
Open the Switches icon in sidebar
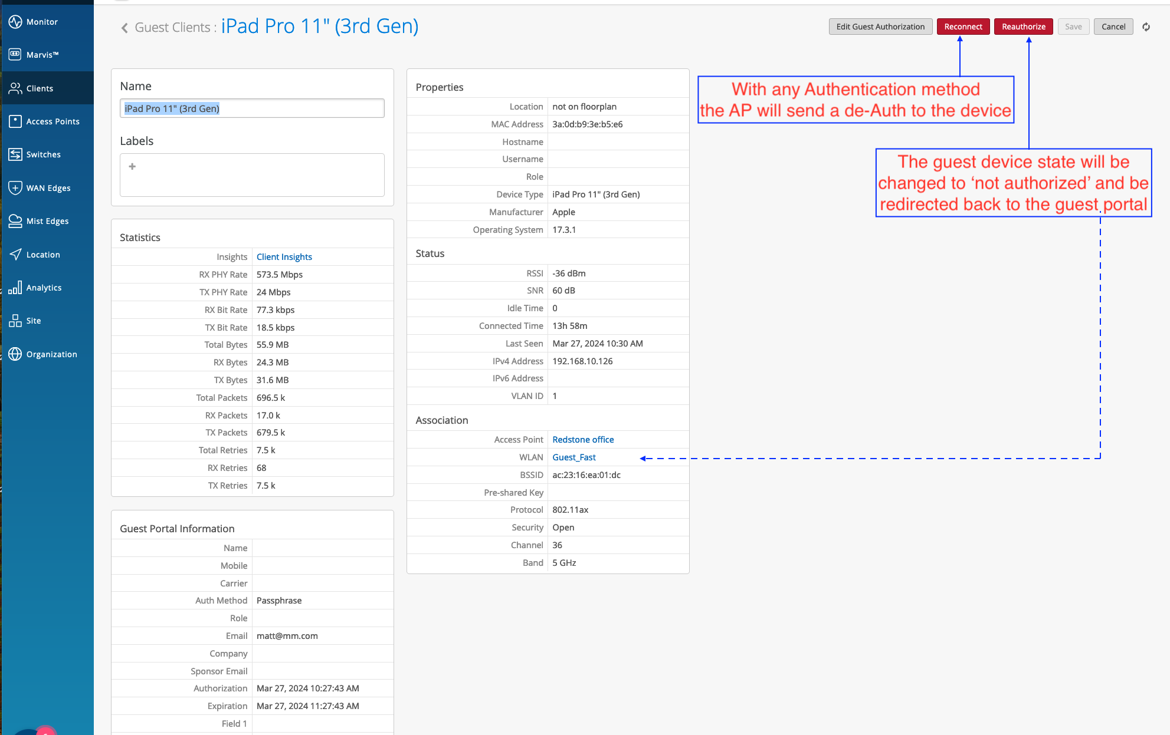pos(15,154)
